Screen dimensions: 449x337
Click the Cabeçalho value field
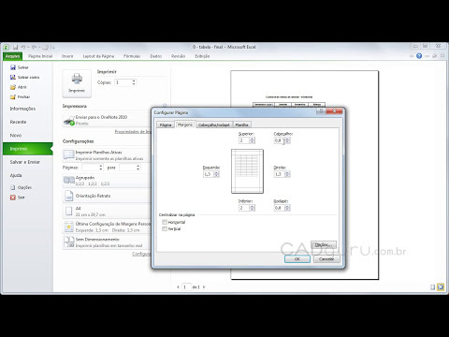tap(280, 140)
